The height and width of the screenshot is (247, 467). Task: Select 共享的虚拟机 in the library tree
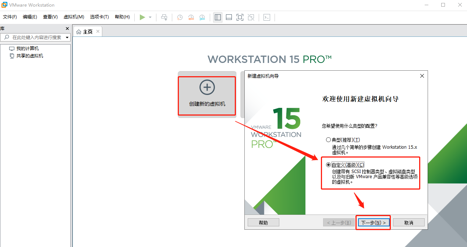click(30, 56)
